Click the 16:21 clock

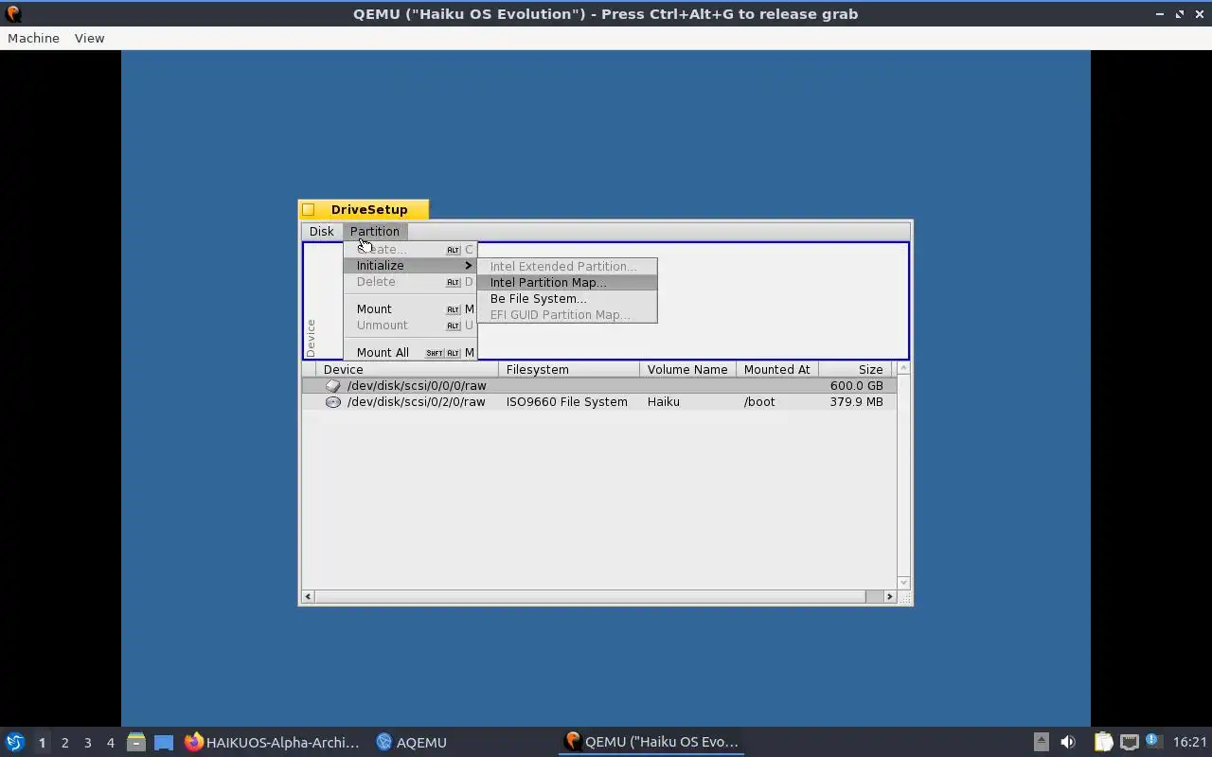[1189, 743]
